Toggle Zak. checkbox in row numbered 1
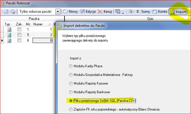 point(19,29)
